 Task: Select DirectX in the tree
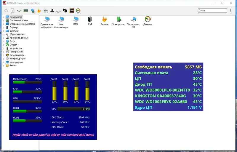coord(13,45)
